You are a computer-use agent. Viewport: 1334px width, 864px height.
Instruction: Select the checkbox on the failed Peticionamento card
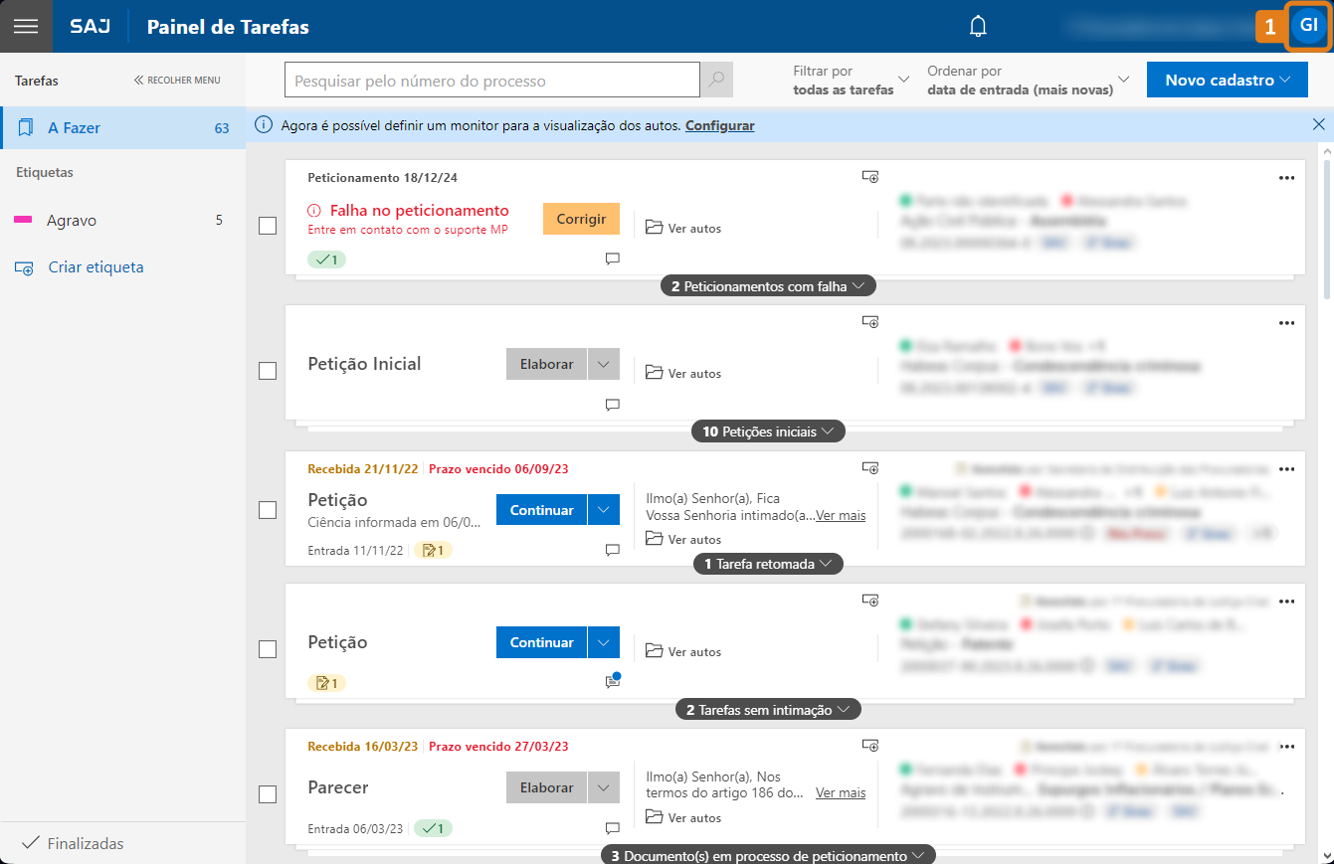267,226
